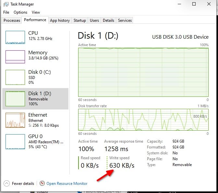Select the GPU 0 mini graph thumbnail
Image resolution: width=218 pixels, height=193 pixels.
click(x=15, y=142)
